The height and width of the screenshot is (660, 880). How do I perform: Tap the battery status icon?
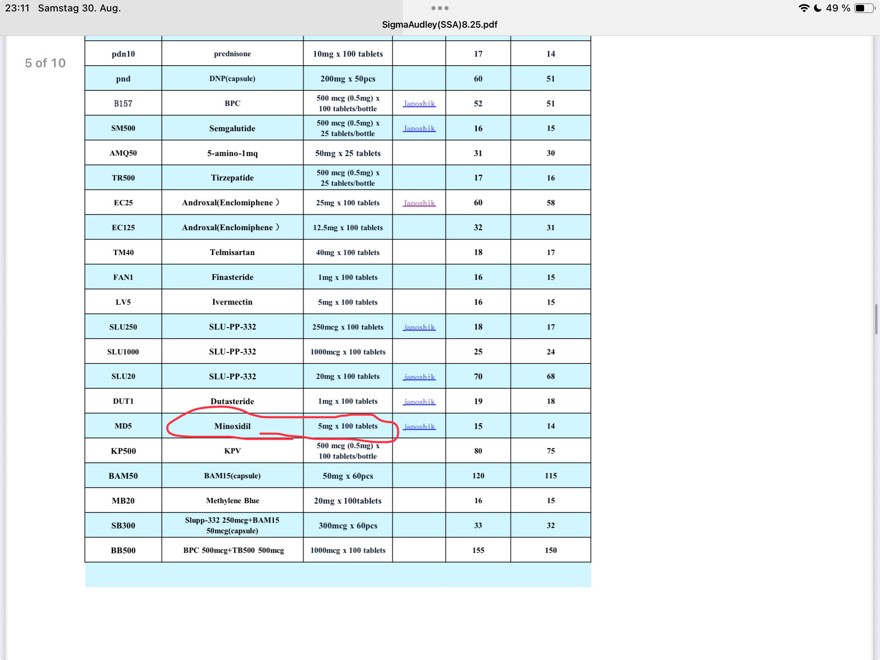(x=865, y=8)
